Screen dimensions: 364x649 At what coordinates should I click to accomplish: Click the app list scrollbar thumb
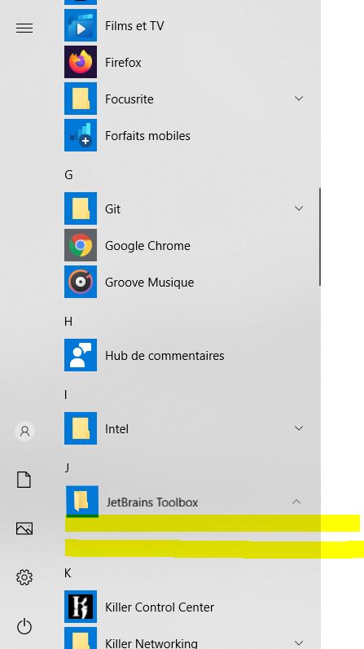pos(320,236)
